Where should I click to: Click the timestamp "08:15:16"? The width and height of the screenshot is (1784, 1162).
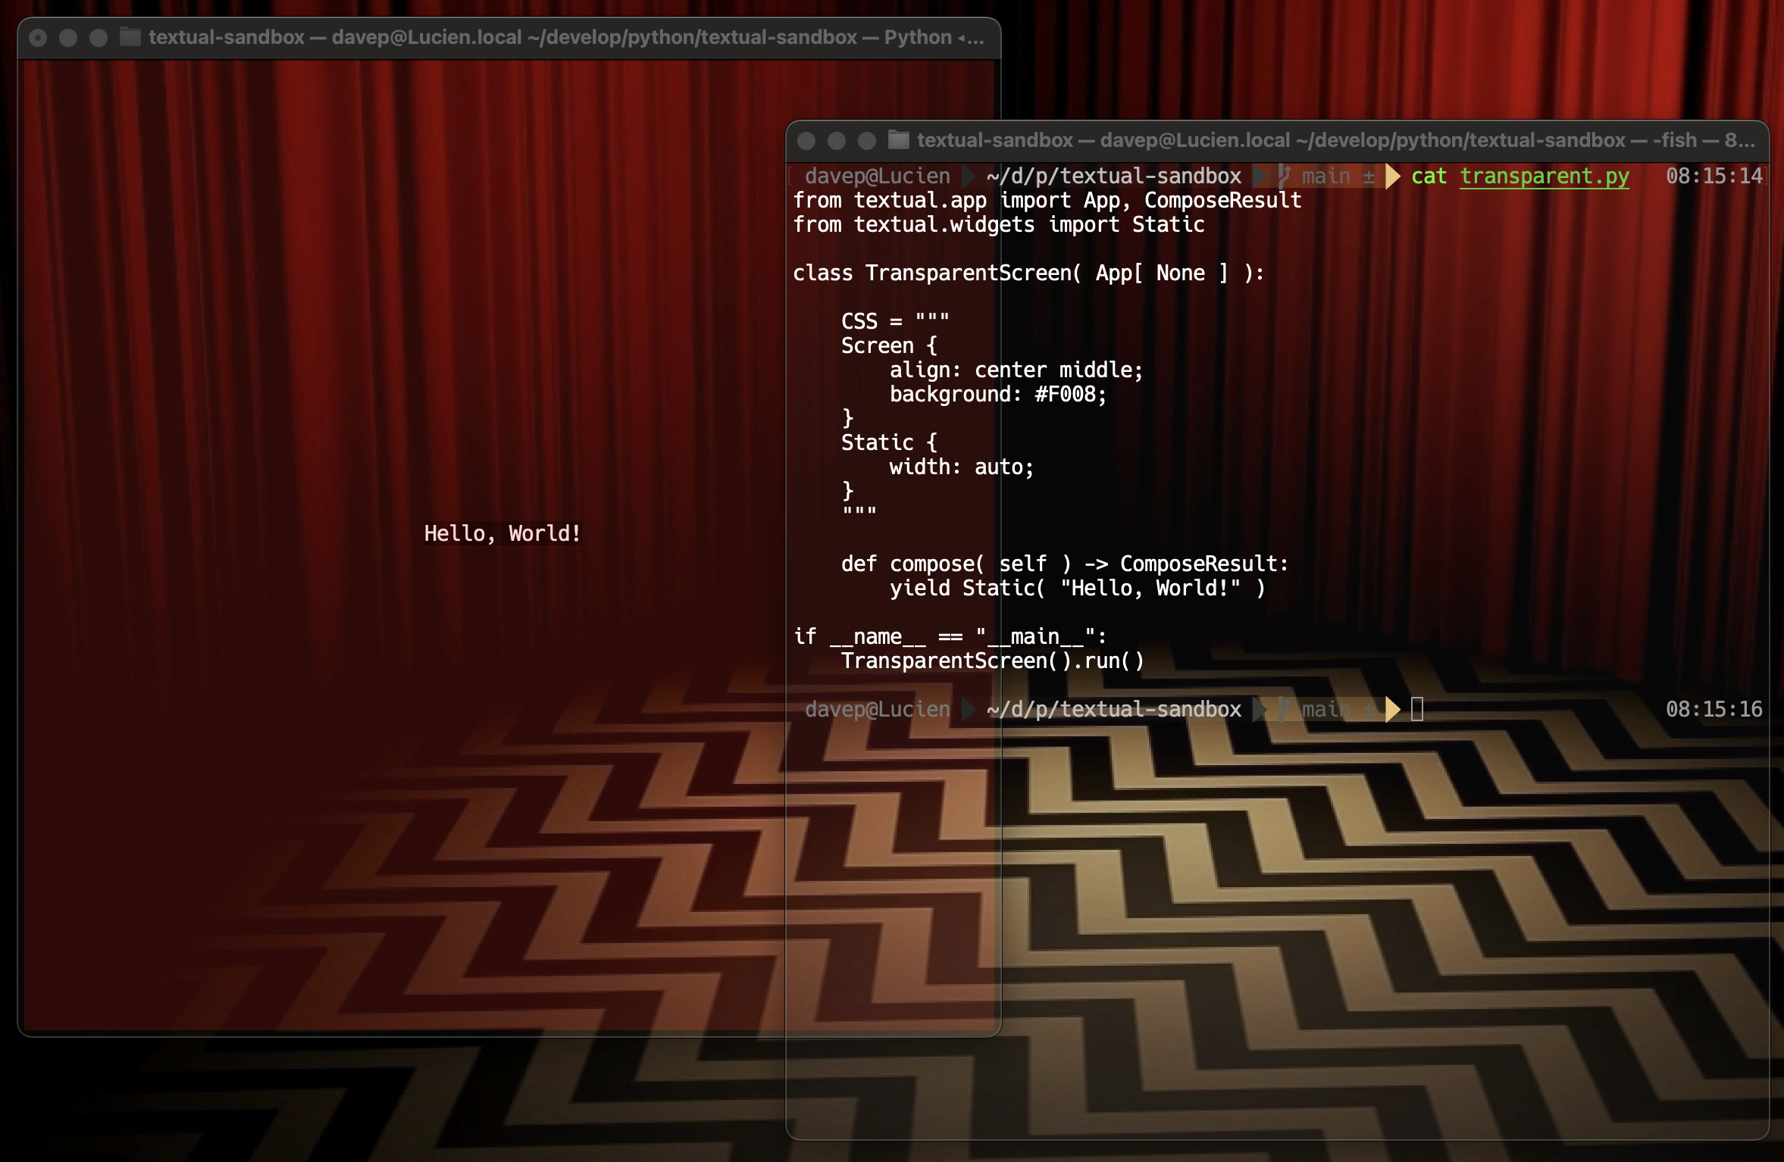tap(1714, 710)
